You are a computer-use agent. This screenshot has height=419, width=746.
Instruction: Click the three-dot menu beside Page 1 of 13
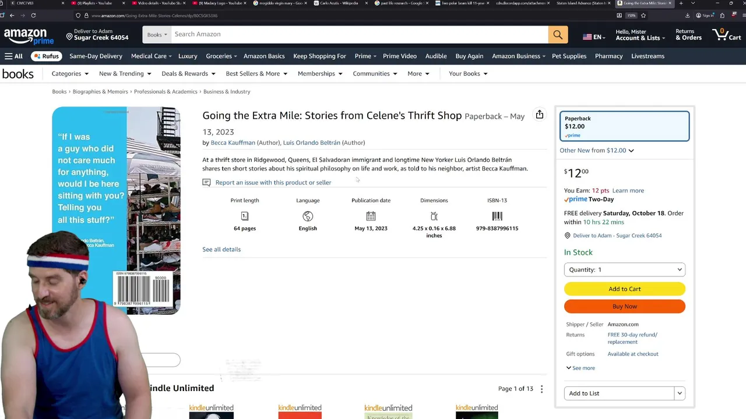541,389
